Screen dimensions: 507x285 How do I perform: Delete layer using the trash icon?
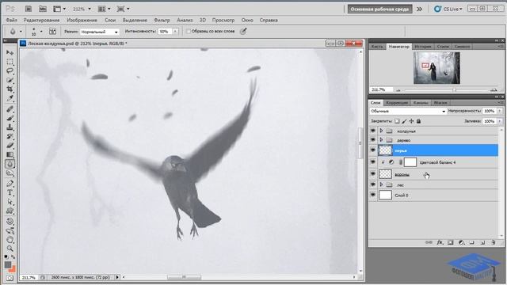[x=493, y=242]
